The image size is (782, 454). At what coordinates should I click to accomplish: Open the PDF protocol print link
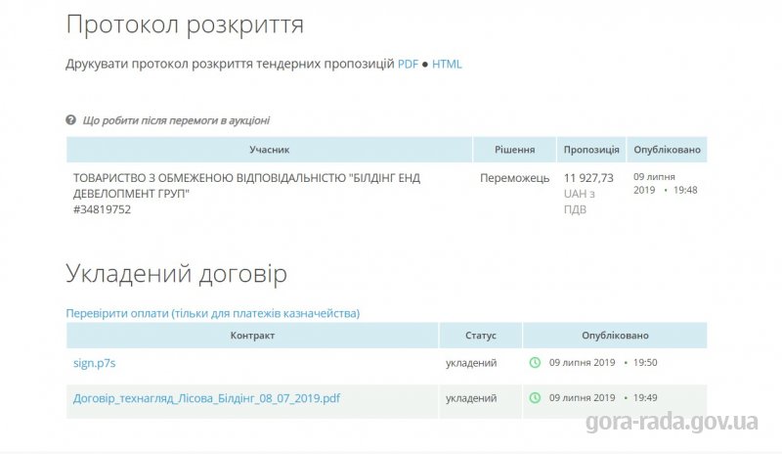tap(408, 64)
